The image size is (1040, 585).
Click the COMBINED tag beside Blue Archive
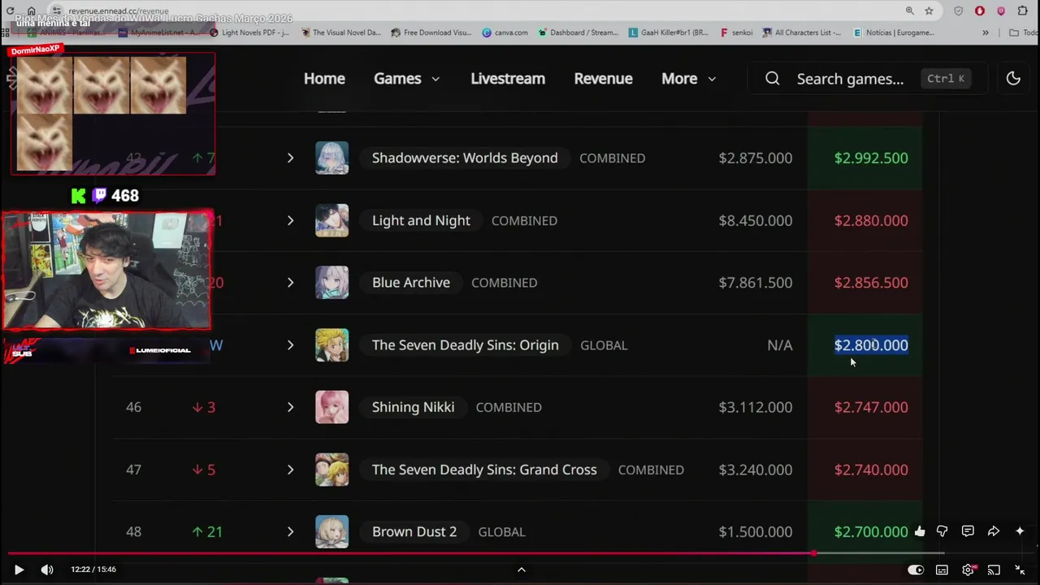[x=505, y=283]
